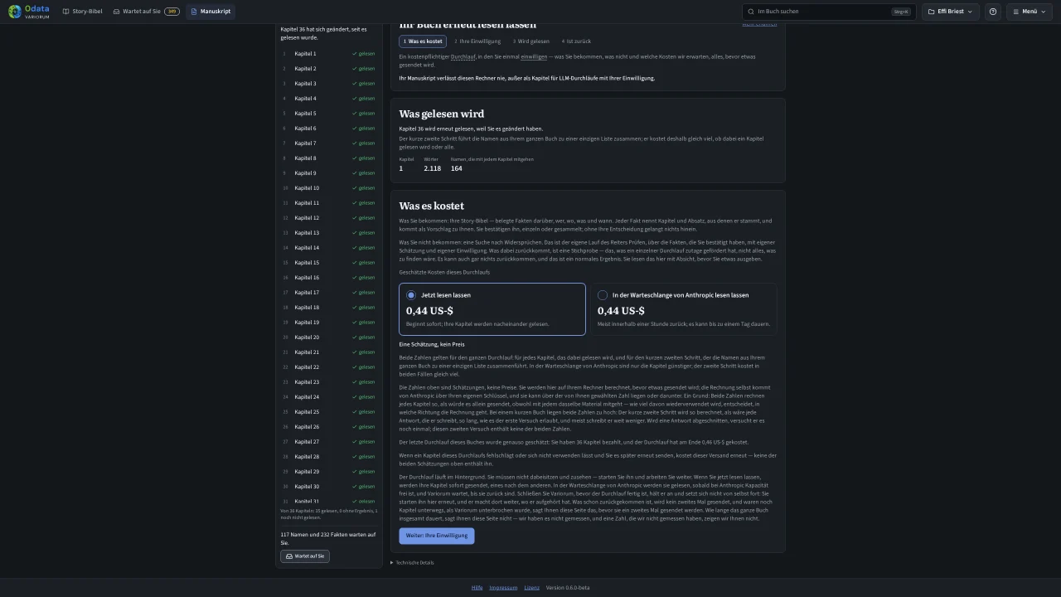Open the Effi Briest book dropdown
Image resolution: width=1061 pixels, height=597 pixels.
tap(951, 12)
